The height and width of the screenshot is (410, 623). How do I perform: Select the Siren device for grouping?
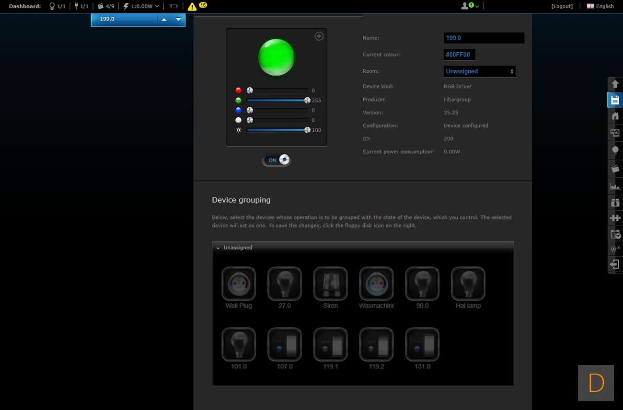click(x=330, y=284)
